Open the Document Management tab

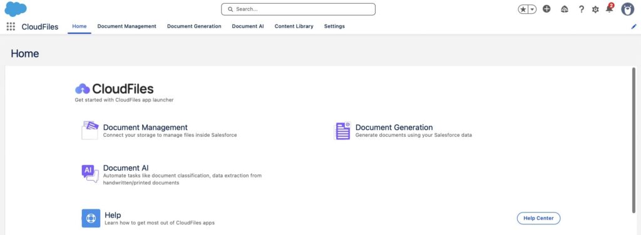click(x=126, y=26)
